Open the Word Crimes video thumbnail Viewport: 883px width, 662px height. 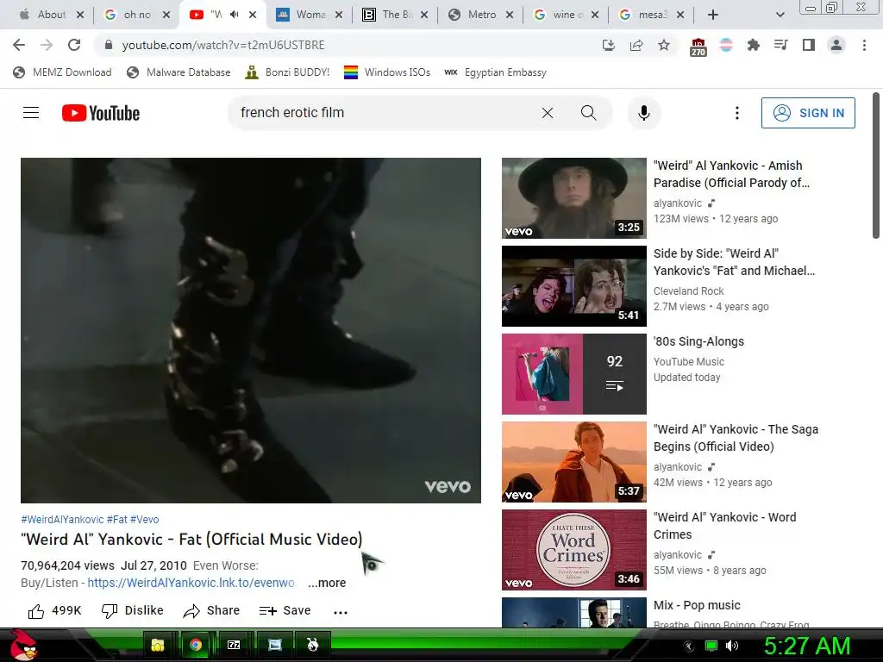pos(573,549)
